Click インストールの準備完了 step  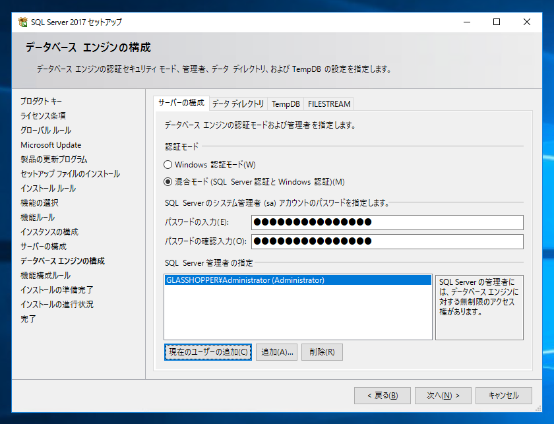point(57,289)
